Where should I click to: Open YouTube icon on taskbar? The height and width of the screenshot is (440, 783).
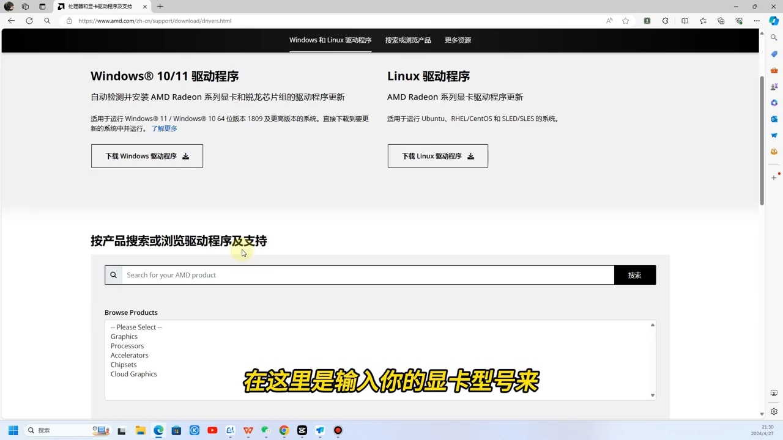pyautogui.click(x=212, y=430)
